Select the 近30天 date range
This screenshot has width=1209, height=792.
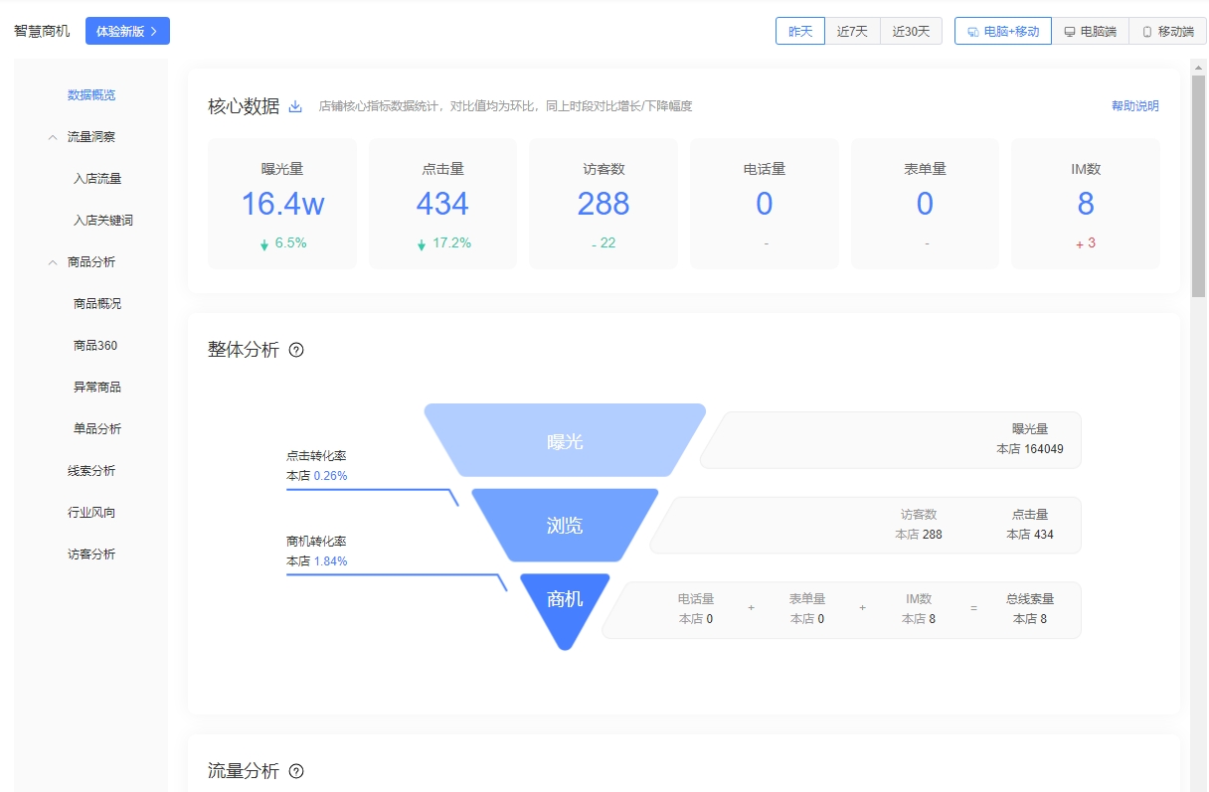(x=911, y=31)
